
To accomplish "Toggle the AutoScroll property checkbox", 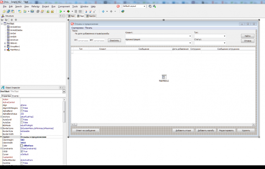I will (22, 120).
